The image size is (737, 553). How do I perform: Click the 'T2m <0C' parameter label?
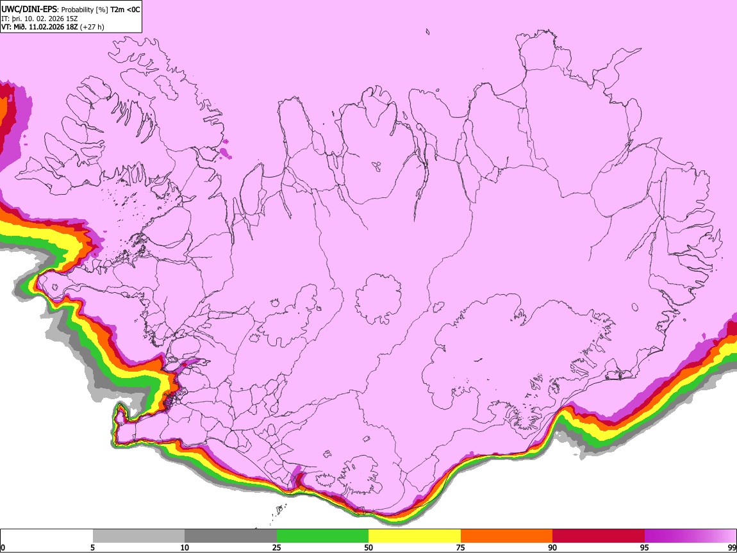pyautogui.click(x=125, y=10)
